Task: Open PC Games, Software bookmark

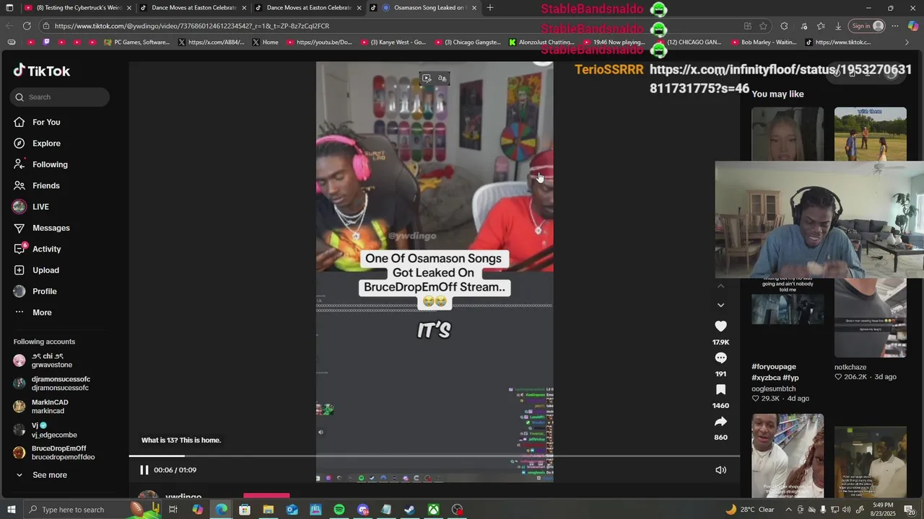Action: coord(136,42)
